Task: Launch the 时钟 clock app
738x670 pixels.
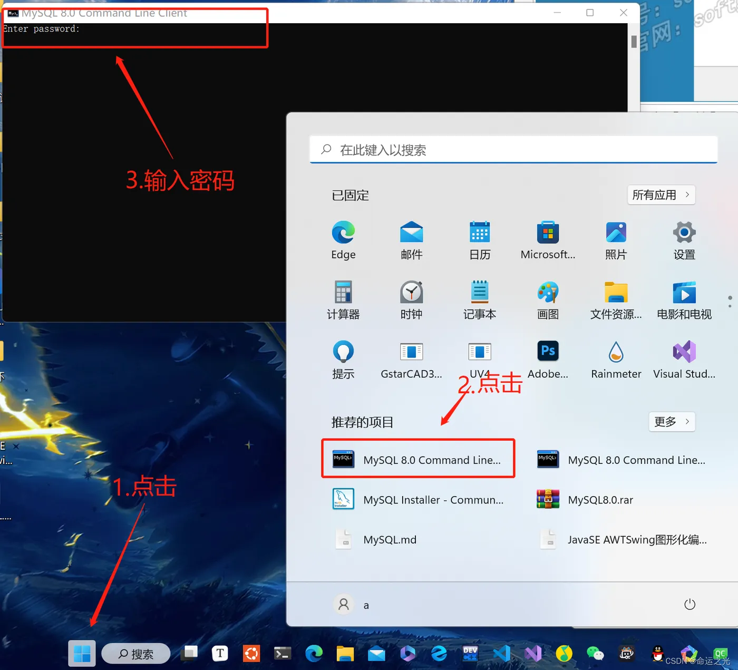Action: pos(412,300)
